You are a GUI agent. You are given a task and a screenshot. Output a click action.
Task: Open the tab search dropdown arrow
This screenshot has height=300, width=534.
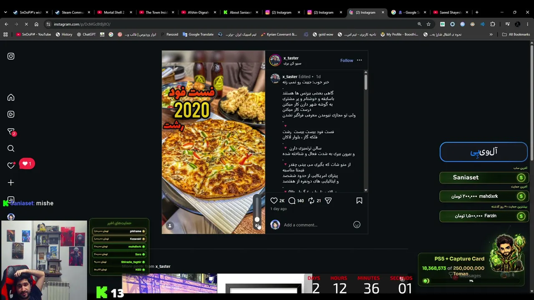[5, 12]
